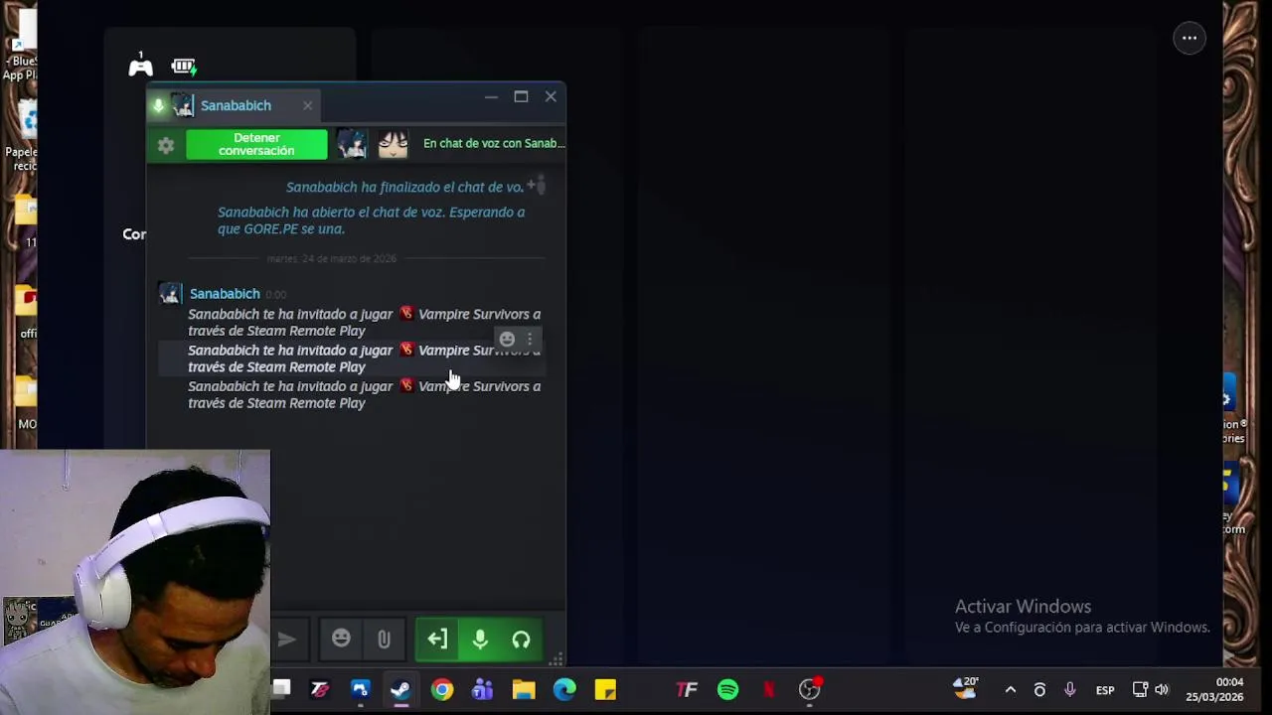Screen dimensions: 1272x715
Task: Click the battery charging icon in background
Action: [184, 67]
